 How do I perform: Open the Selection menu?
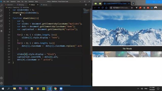point(13,2)
